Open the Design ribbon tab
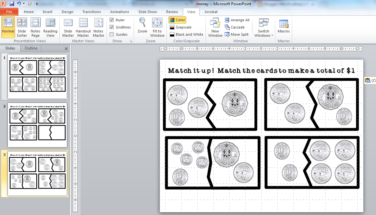The image size is (376, 215). click(68, 12)
